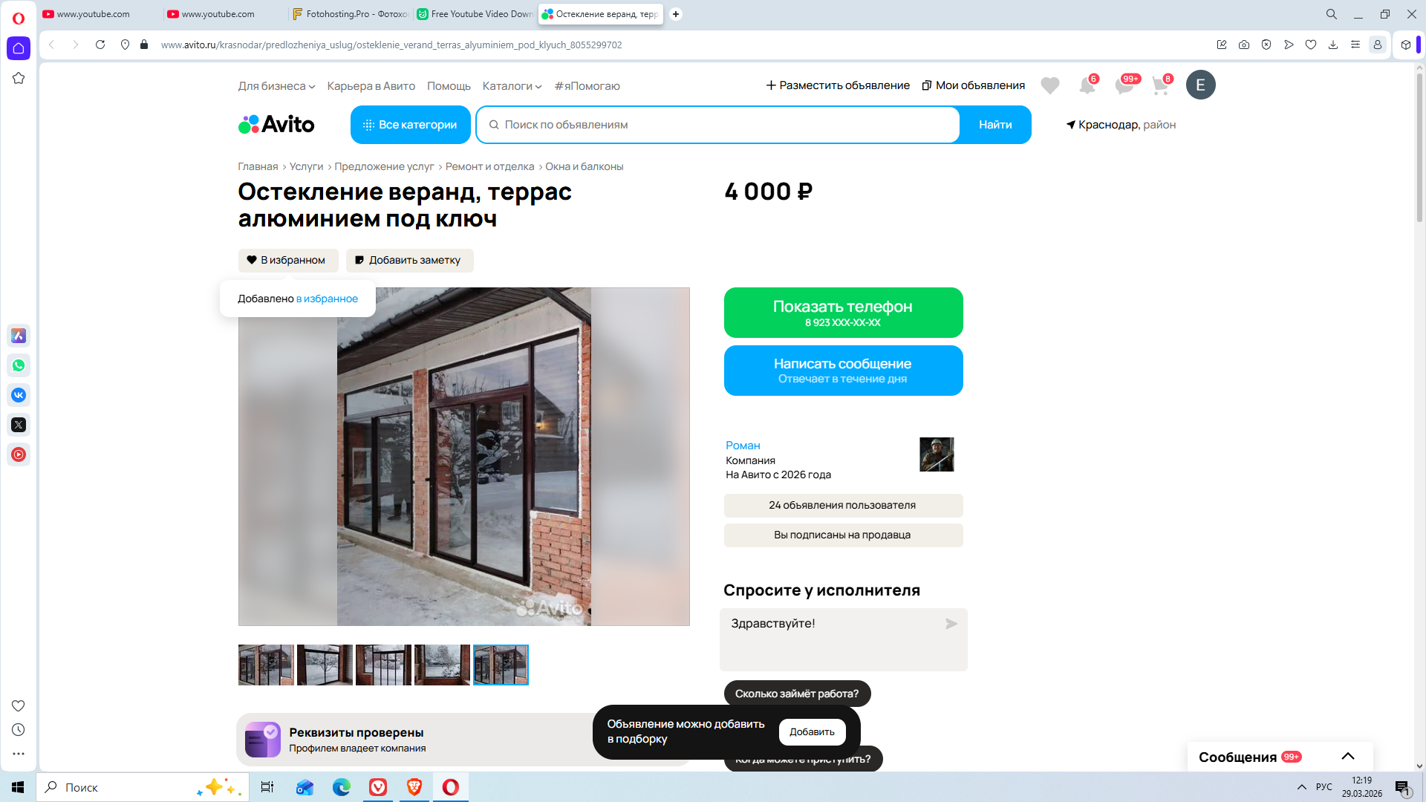Click the Avito logo
This screenshot has width=1426, height=802.
click(276, 125)
